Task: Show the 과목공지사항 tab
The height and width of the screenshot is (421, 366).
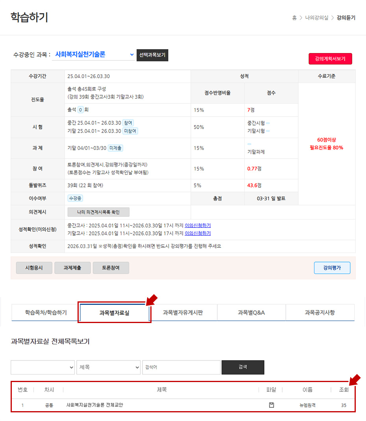Action: 320,312
